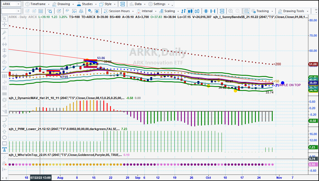319x181 pixels.
Task: Click the PURPLE ON TOP chart annotation
Action: (x=288, y=85)
